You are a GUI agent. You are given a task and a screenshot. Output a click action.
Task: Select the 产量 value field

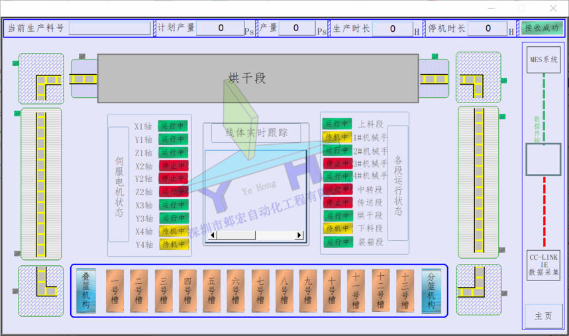tap(297, 28)
